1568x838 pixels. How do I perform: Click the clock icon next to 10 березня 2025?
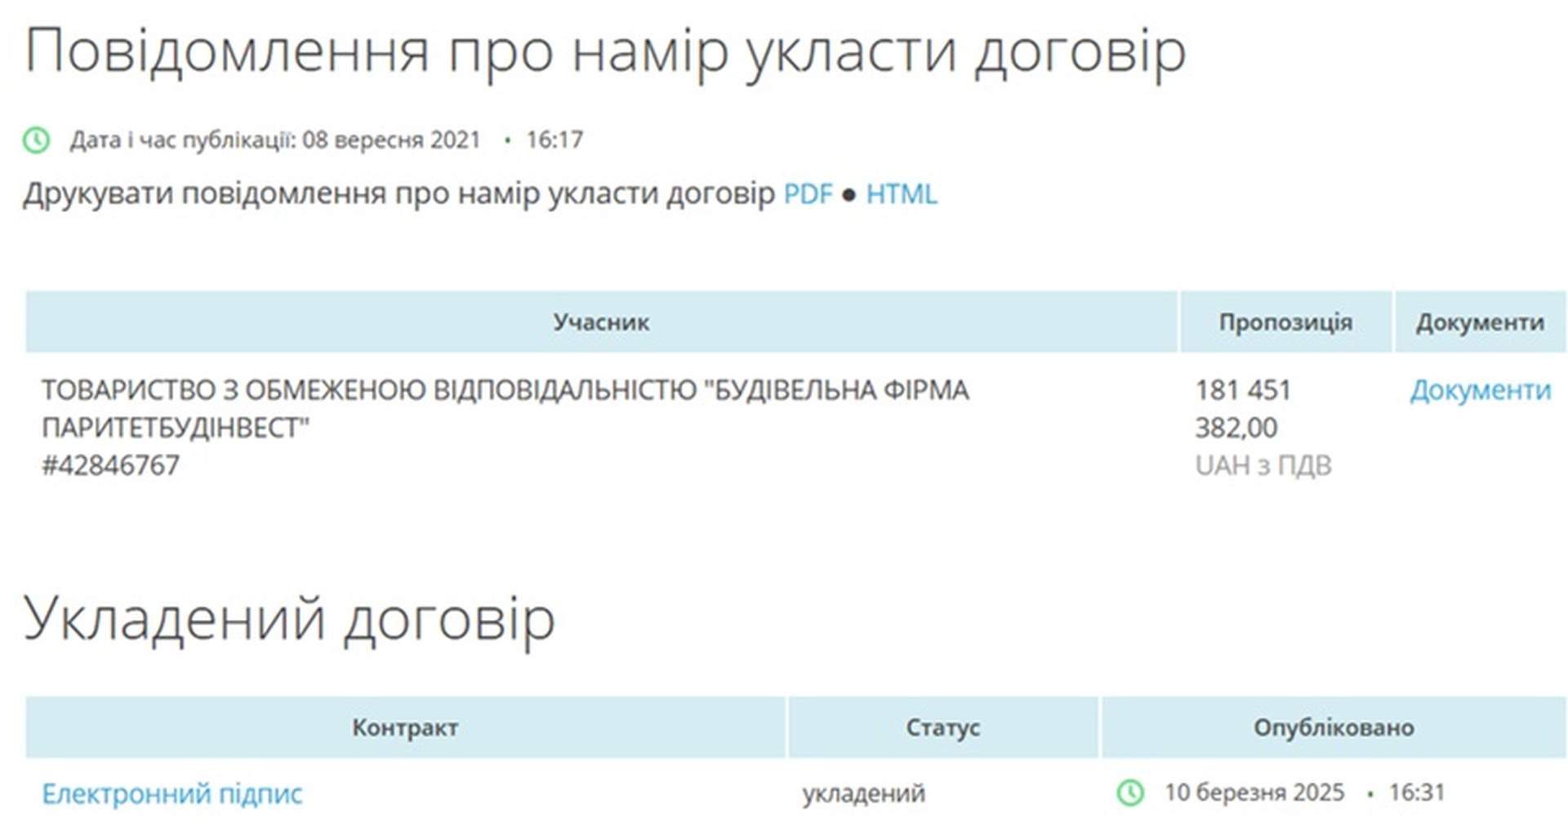pos(1130,792)
